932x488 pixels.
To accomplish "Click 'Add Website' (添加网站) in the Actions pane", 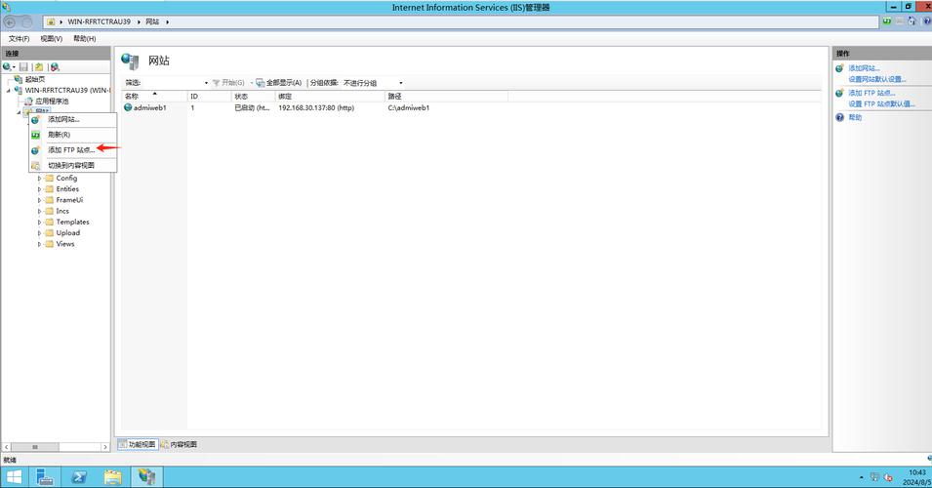I will (x=864, y=68).
